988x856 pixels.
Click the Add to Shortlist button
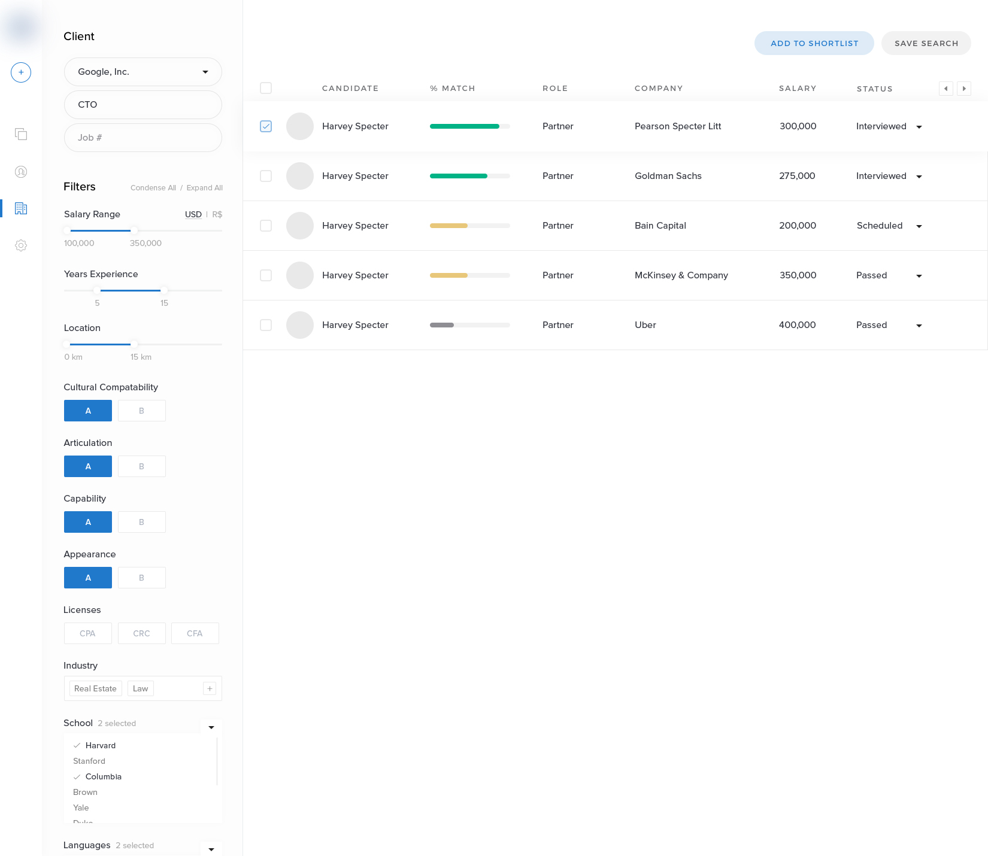(814, 43)
